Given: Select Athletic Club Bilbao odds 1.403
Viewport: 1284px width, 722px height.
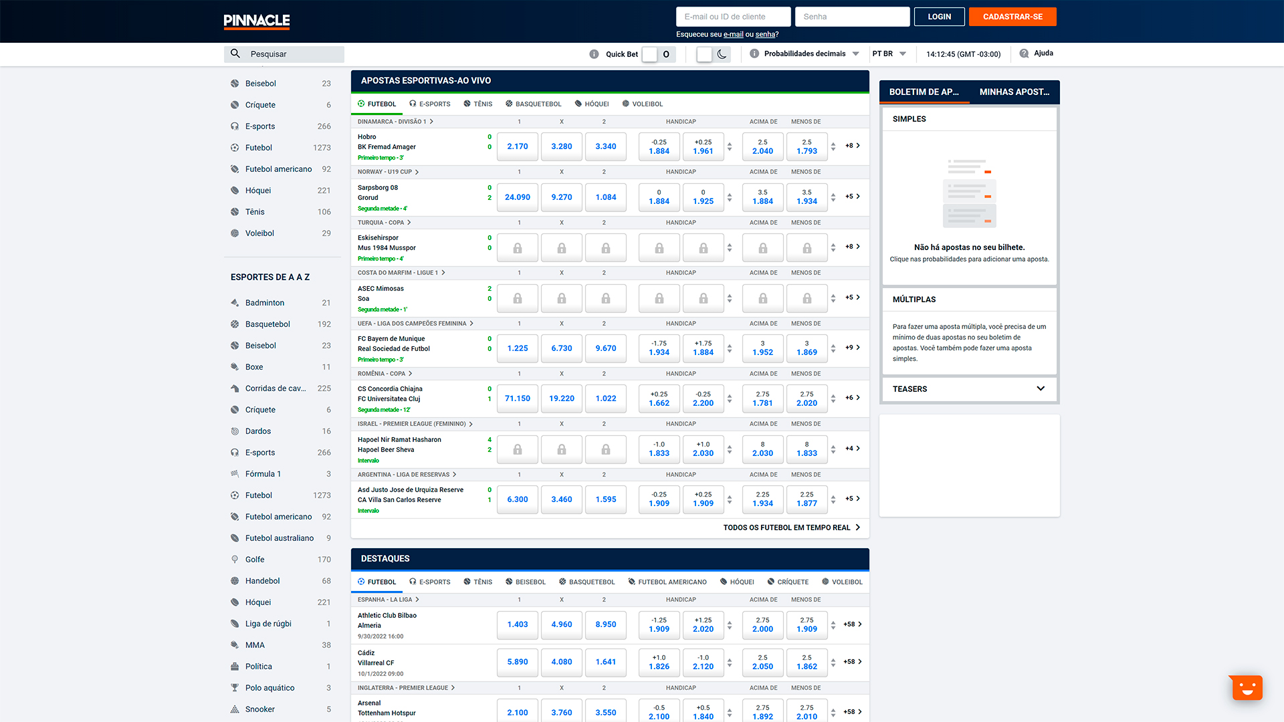Looking at the screenshot, I should pyautogui.click(x=518, y=624).
